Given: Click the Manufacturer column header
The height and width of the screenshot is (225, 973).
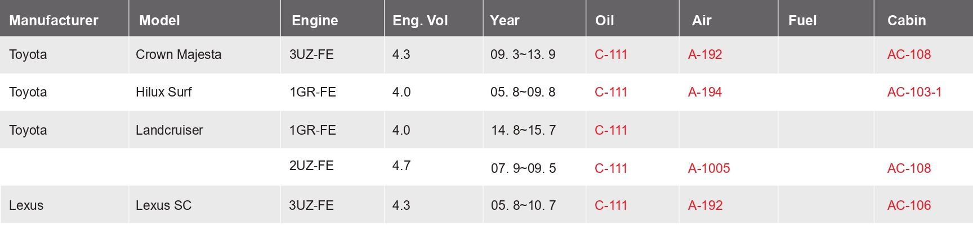Looking at the screenshot, I should [x=53, y=20].
